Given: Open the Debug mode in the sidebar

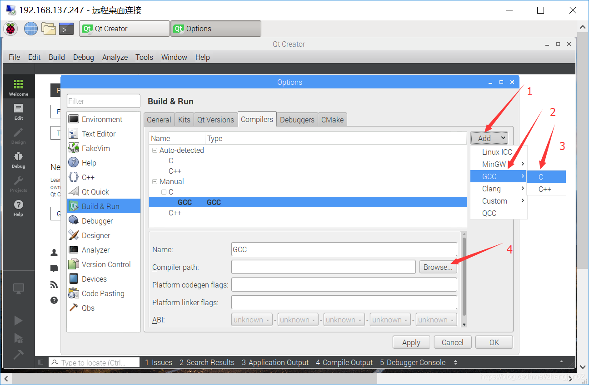Looking at the screenshot, I should tap(19, 160).
